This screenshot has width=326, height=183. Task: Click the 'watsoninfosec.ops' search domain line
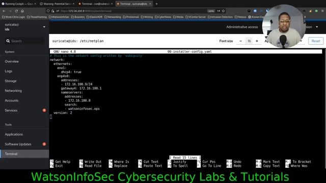(82, 109)
